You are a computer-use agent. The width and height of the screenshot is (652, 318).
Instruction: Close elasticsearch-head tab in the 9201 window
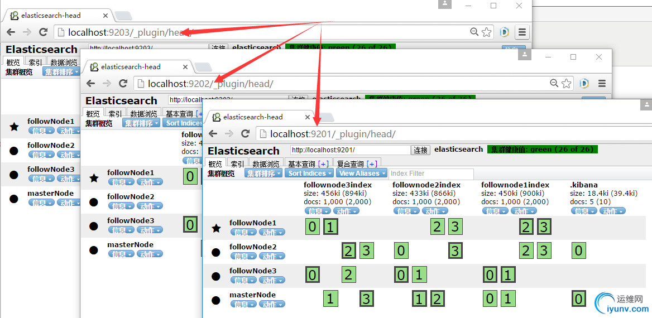pos(308,117)
